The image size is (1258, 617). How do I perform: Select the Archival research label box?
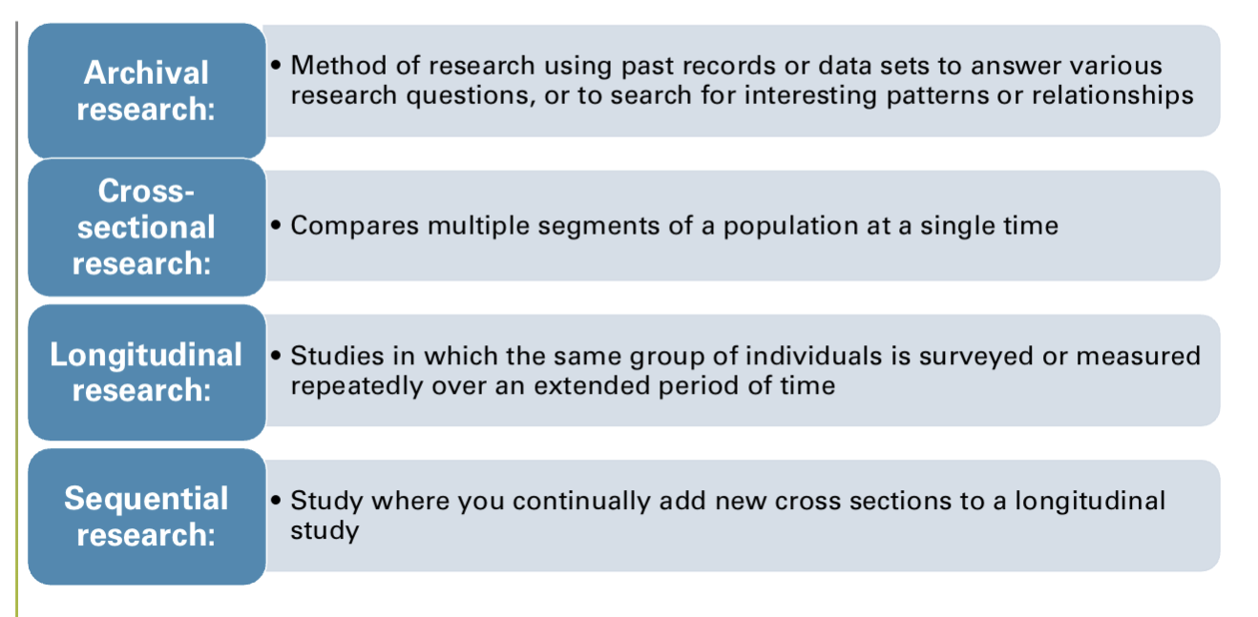[147, 91]
